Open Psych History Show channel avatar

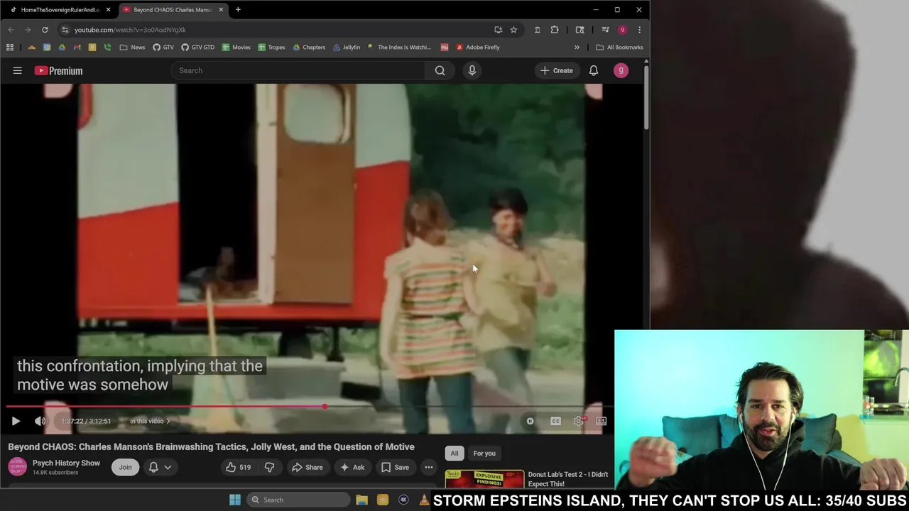point(17,466)
